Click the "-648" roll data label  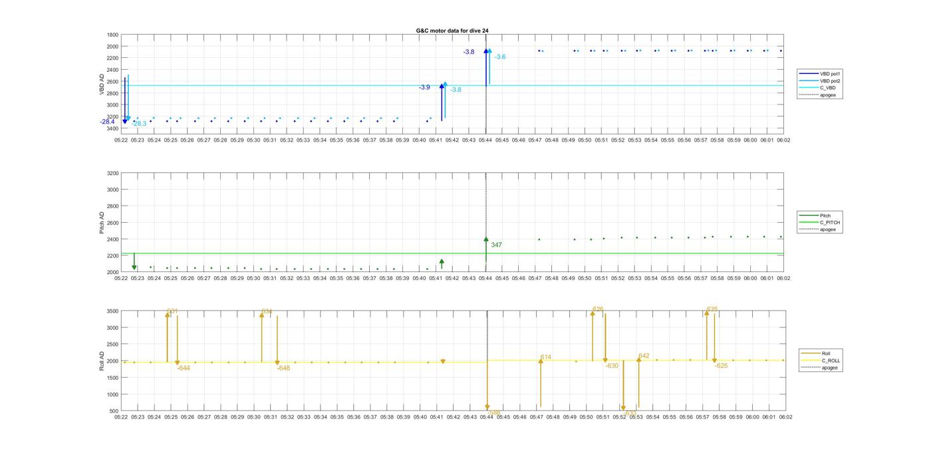point(284,369)
